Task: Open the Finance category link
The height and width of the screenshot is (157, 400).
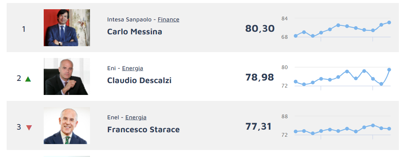Action: [169, 20]
